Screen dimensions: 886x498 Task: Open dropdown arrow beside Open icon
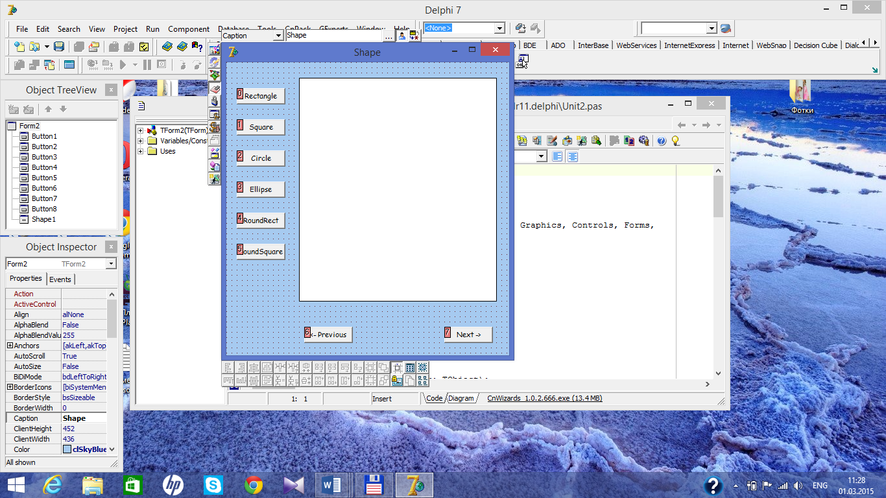click(47, 47)
